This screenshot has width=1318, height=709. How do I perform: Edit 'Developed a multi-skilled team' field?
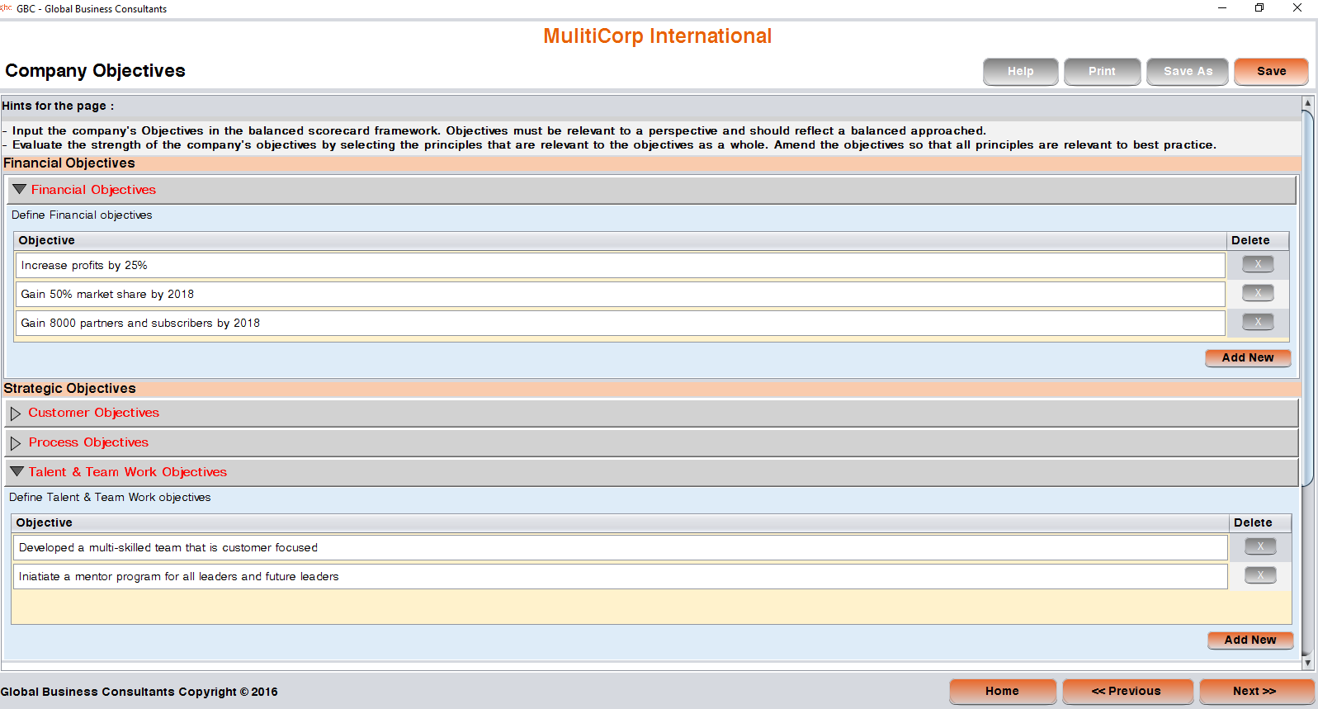click(621, 547)
